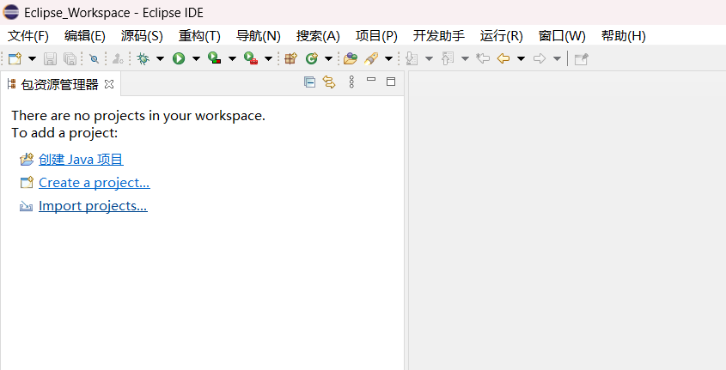This screenshot has width=726, height=370.
Task: Click the yellow Back arrow
Action: click(503, 58)
